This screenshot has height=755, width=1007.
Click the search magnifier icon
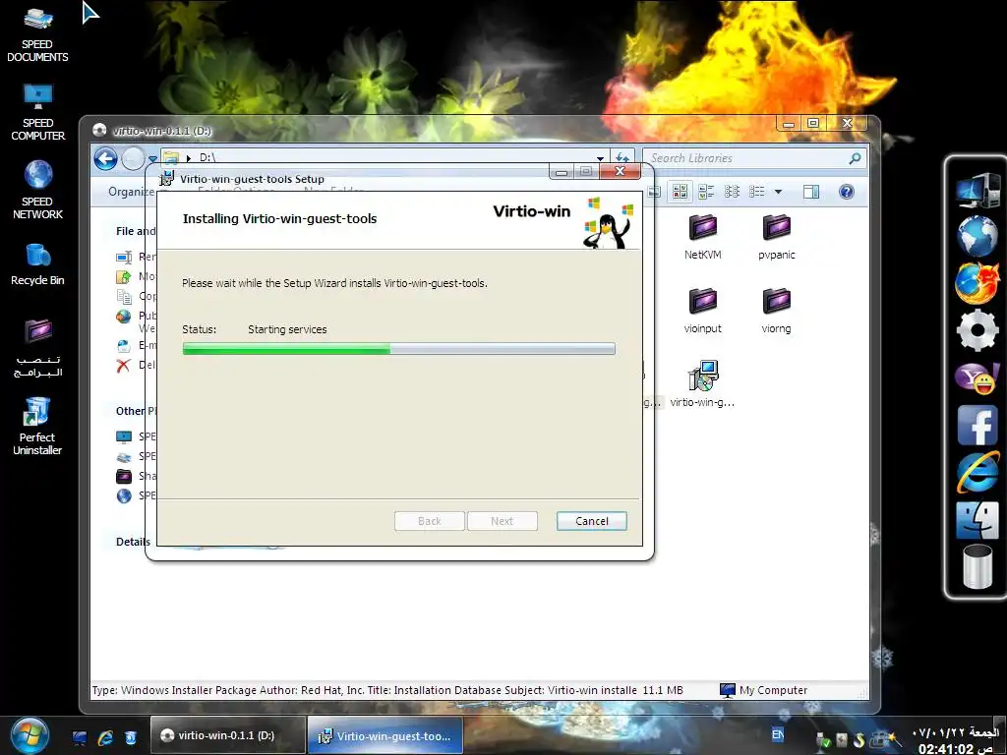(x=855, y=158)
